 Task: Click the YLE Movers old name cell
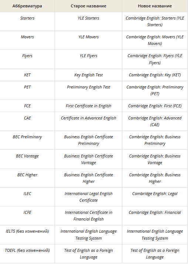tap(88, 40)
